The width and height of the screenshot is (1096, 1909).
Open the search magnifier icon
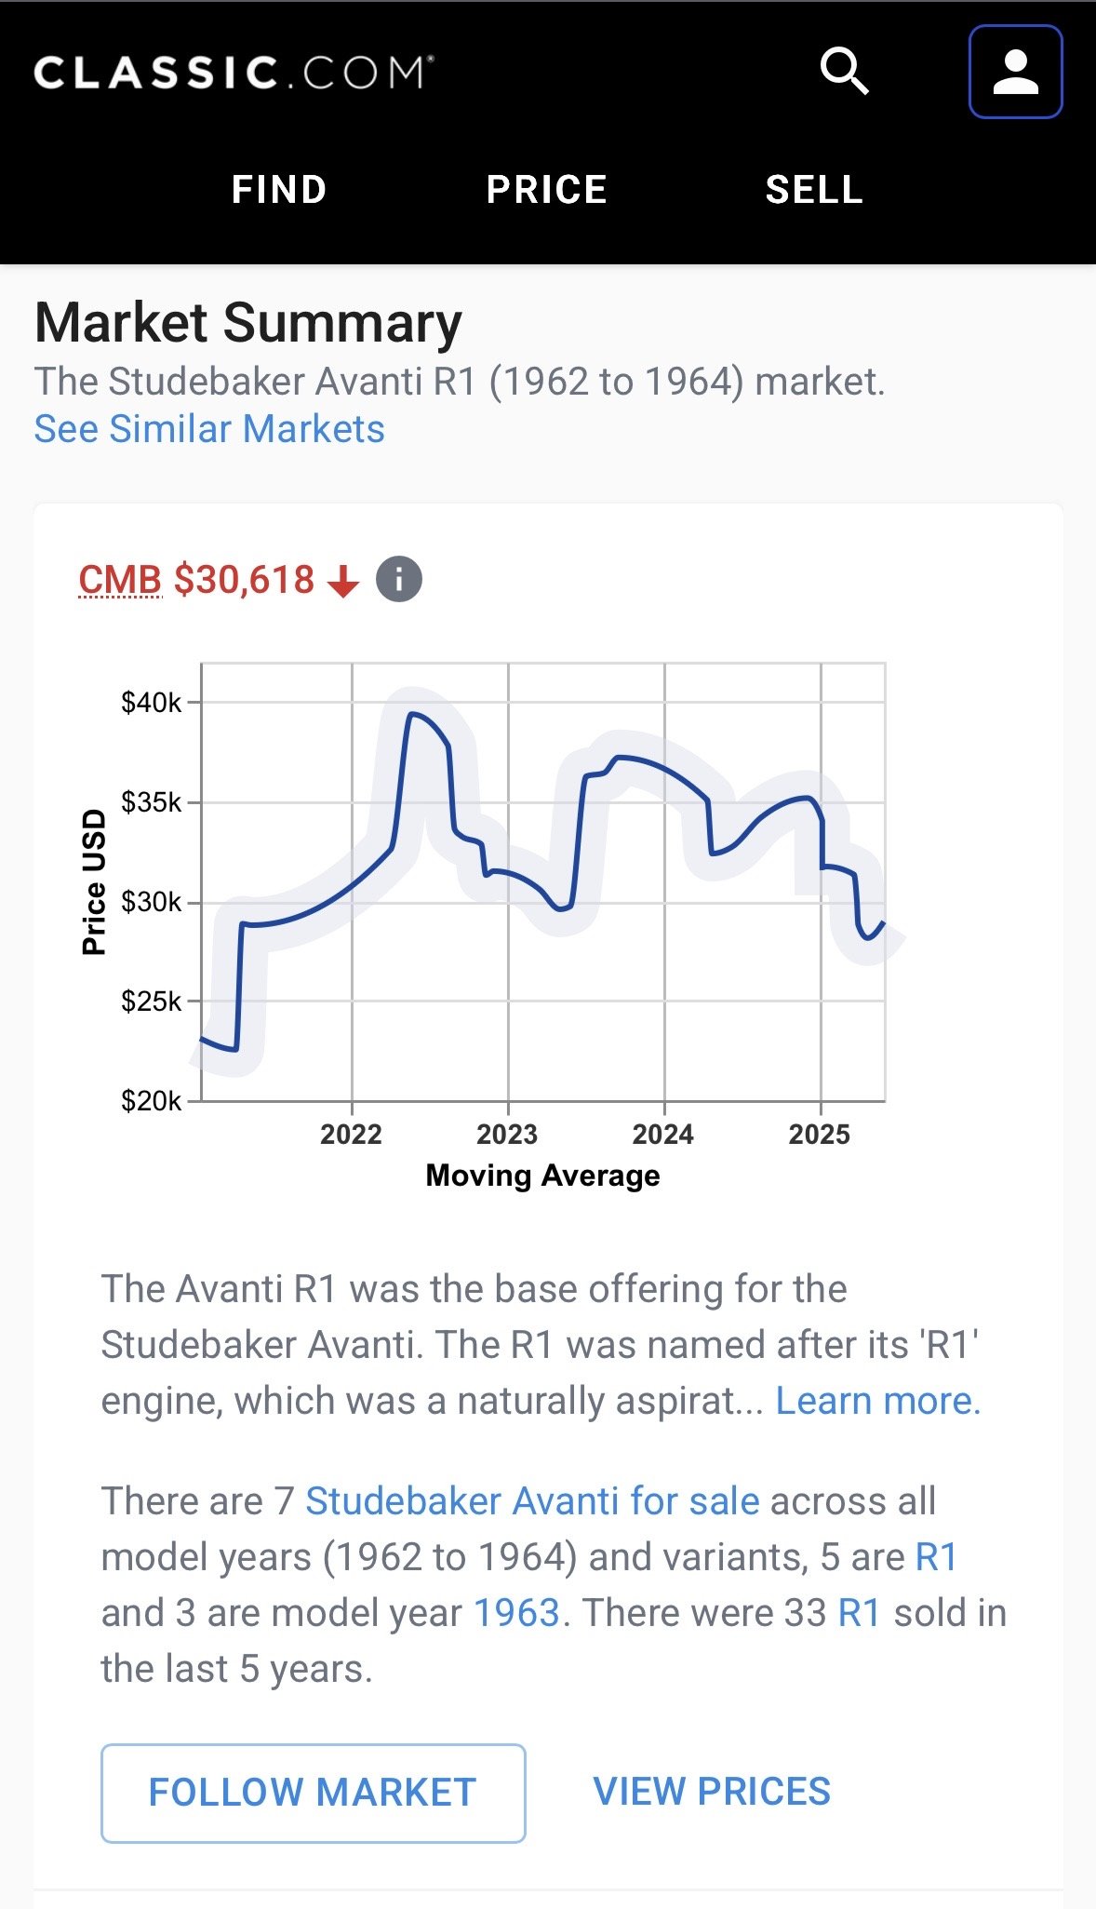pyautogui.click(x=844, y=72)
